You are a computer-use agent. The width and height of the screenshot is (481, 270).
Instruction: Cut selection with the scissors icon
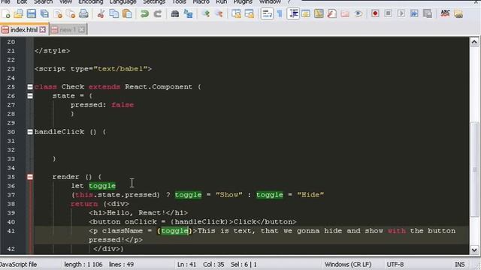(101, 13)
